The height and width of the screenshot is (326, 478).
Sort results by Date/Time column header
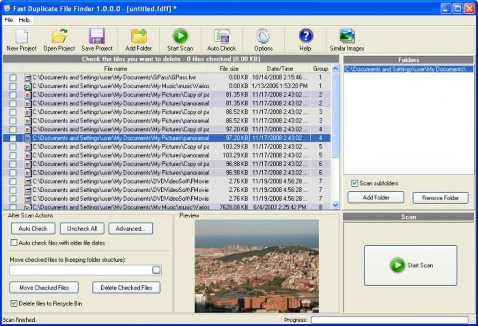coord(280,68)
